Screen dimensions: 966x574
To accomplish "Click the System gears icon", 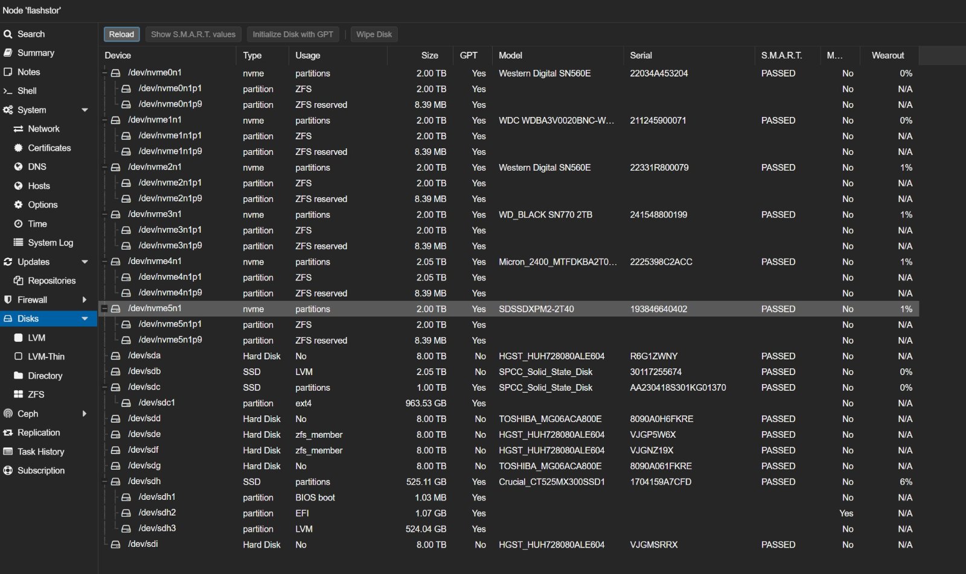I will point(8,110).
